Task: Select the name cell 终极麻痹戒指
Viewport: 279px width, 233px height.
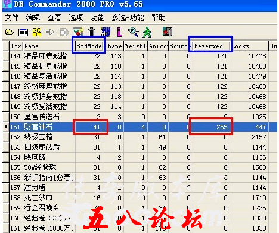Action: pos(49,86)
